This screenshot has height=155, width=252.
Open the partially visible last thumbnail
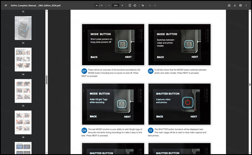pyautogui.click(x=23, y=148)
